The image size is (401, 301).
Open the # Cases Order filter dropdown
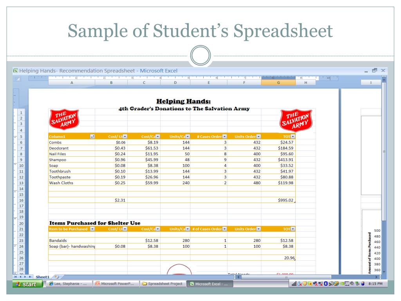click(224, 137)
